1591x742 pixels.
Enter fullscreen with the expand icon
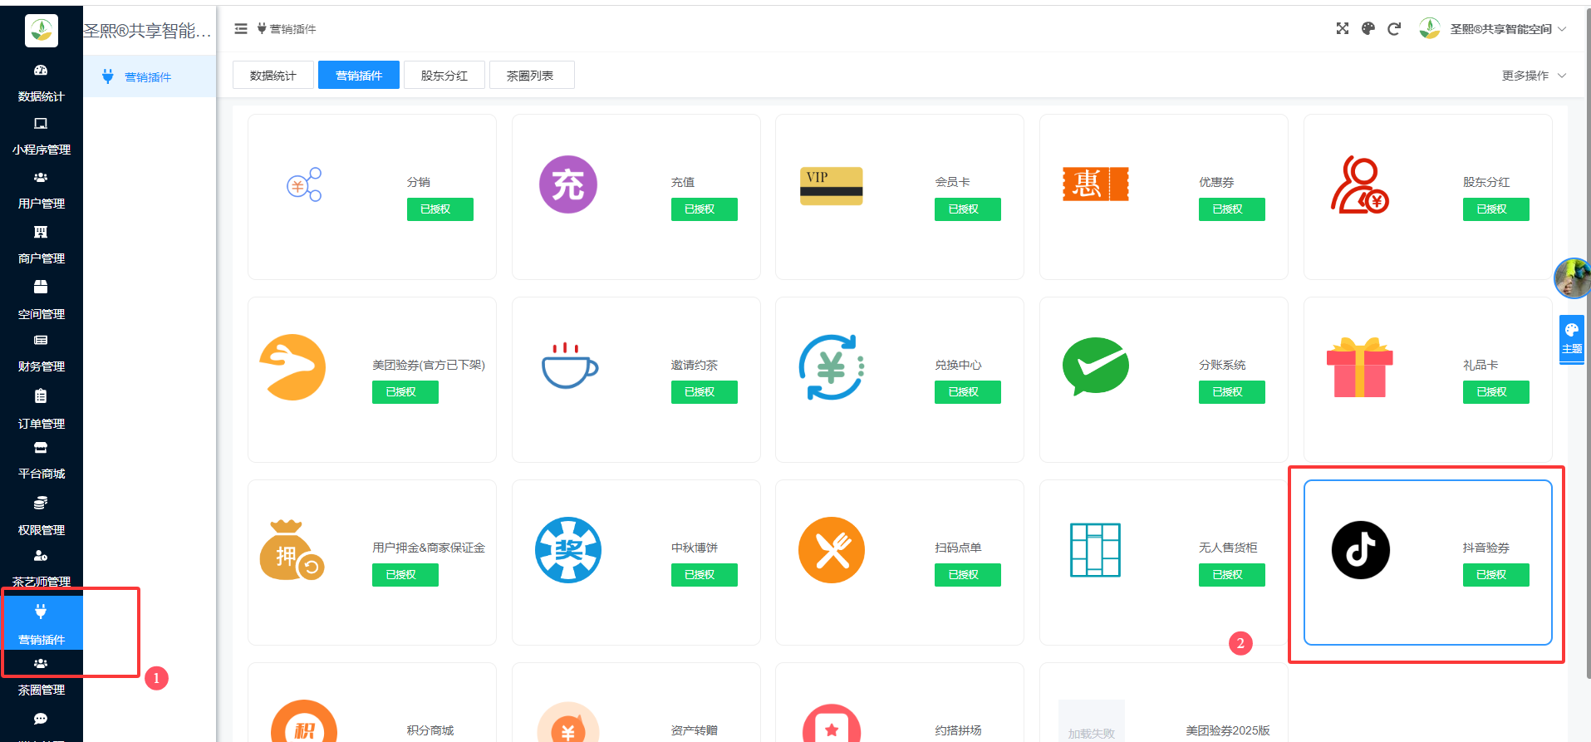click(x=1343, y=28)
